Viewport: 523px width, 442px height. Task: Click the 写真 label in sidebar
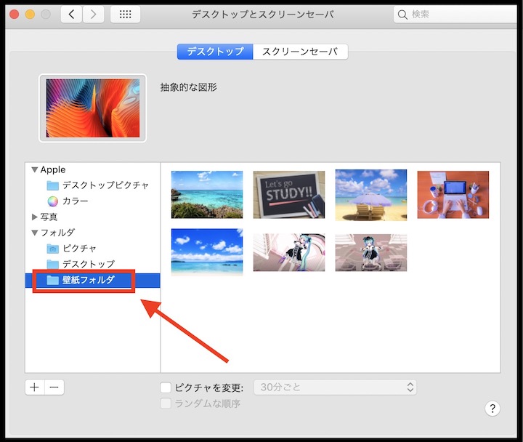point(49,217)
